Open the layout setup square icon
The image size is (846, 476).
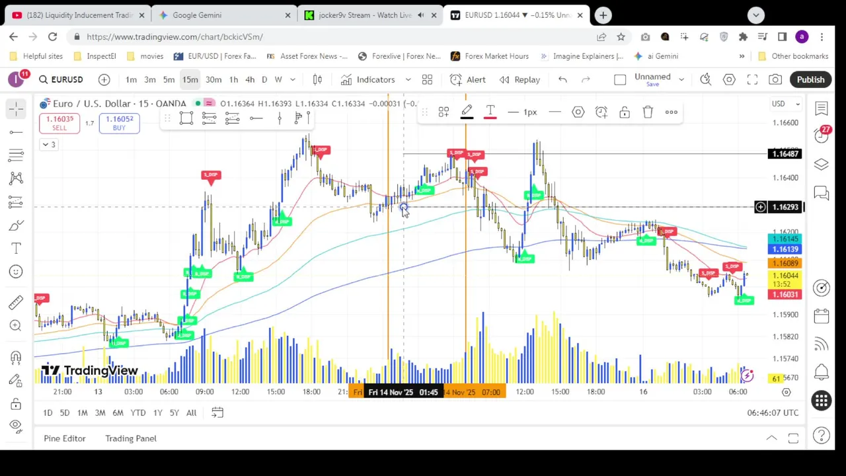tap(620, 79)
